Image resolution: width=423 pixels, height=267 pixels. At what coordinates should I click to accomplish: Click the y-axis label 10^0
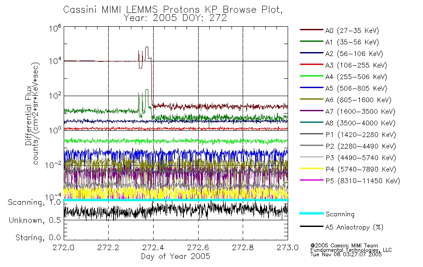[x=55, y=130]
